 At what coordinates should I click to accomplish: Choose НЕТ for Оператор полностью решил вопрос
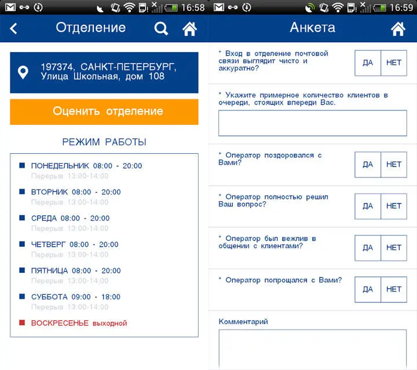click(x=394, y=206)
